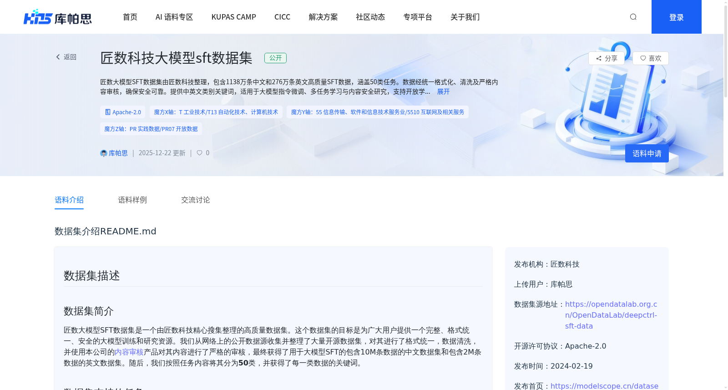Image resolution: width=728 pixels, height=390 pixels.
Task: Click 发布时间：2024-02-19 text
Action: [553, 366]
